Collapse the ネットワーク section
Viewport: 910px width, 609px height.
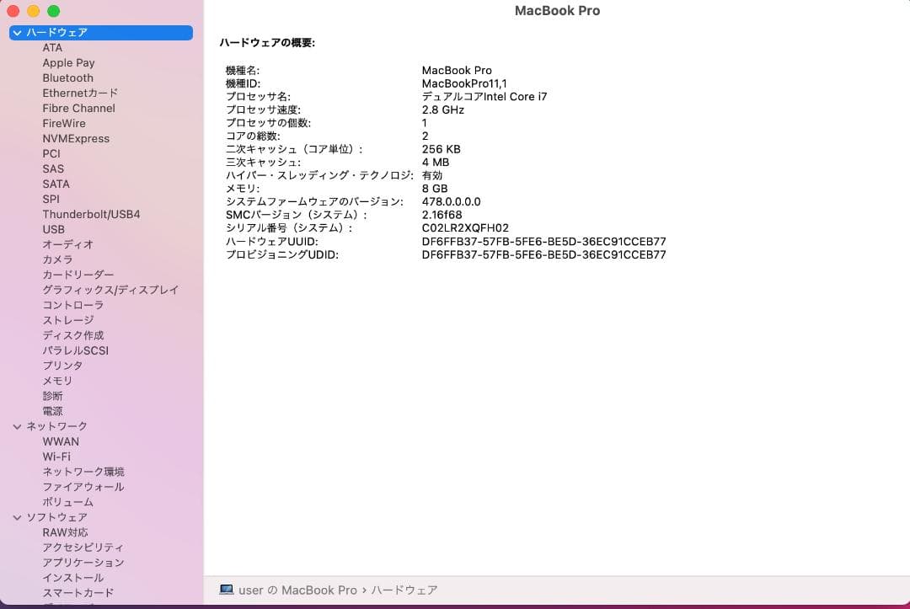(16, 425)
